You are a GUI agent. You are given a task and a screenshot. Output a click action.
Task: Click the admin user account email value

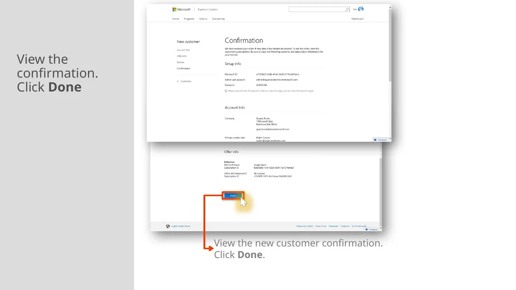click(x=277, y=80)
